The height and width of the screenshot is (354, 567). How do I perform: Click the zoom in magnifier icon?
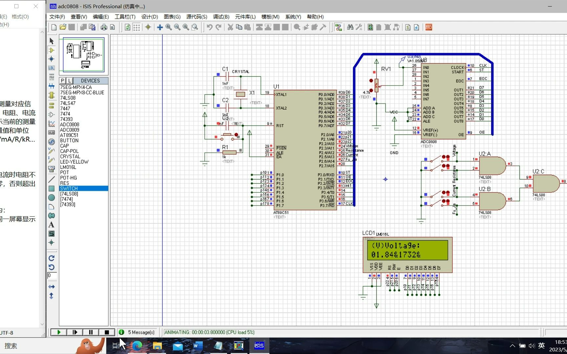(169, 27)
